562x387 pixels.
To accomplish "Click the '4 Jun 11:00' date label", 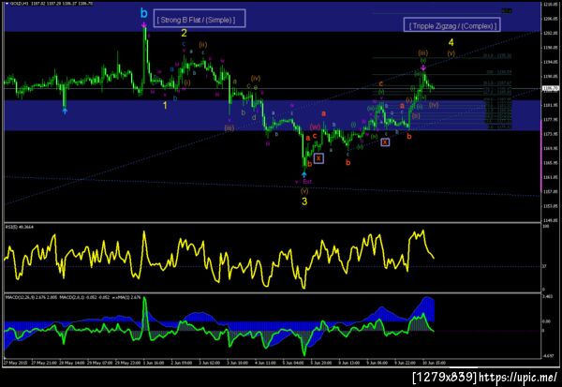I will (267, 363).
